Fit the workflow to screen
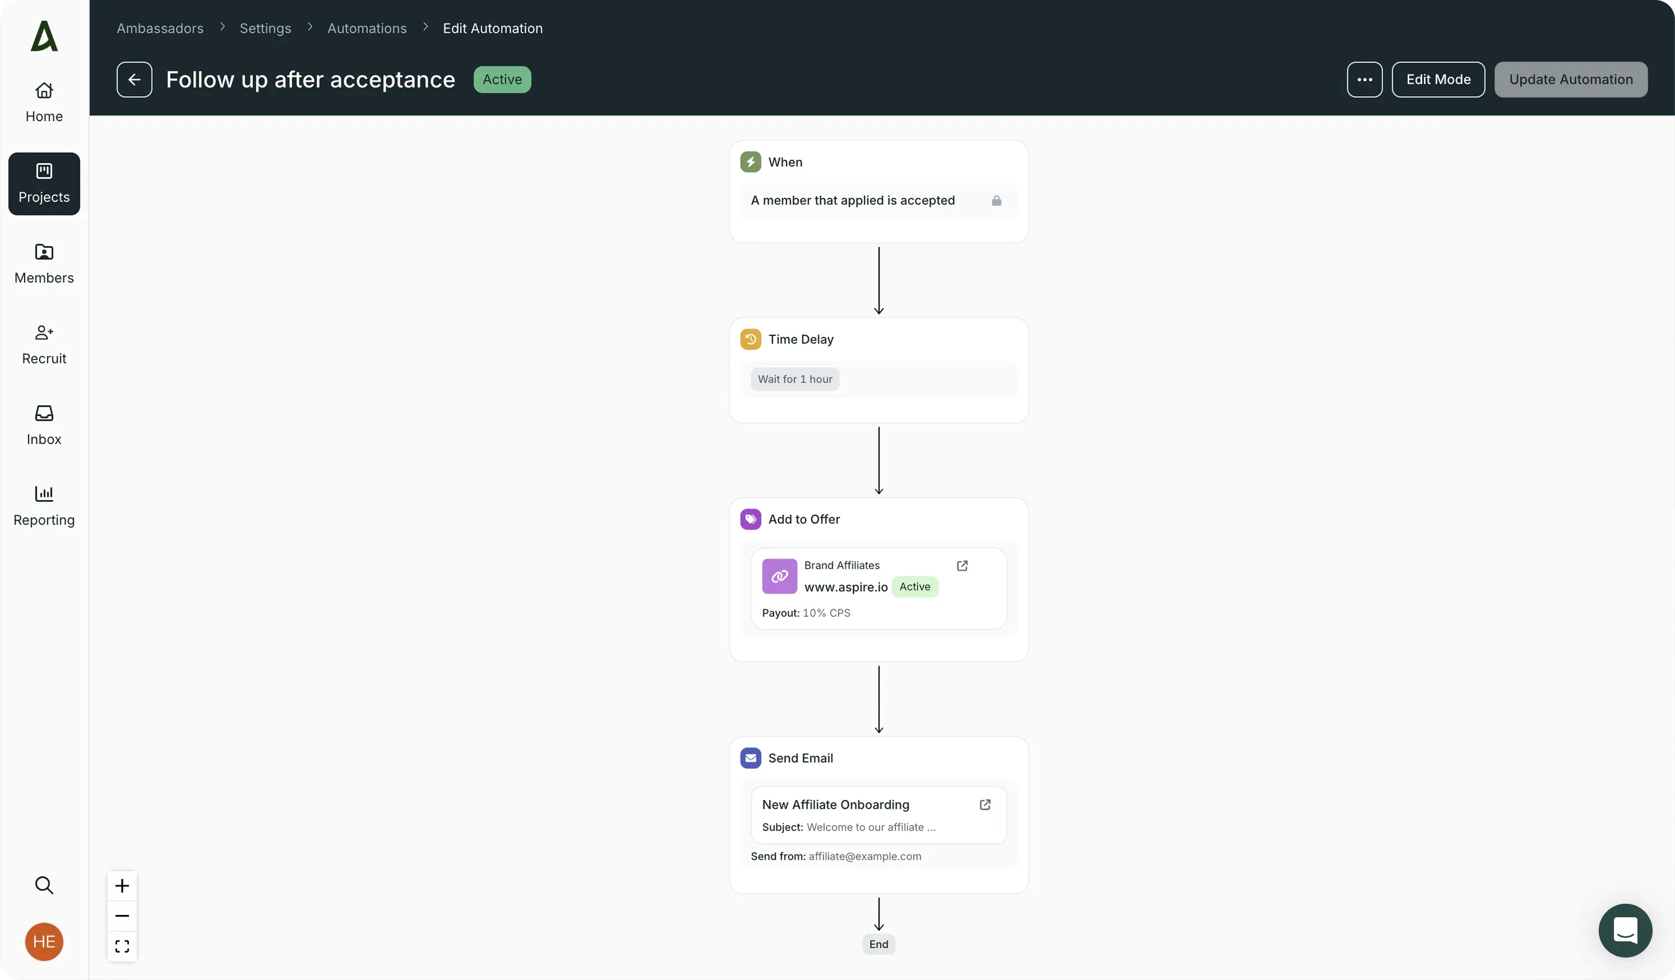Image resolution: width=1675 pixels, height=980 pixels. [122, 946]
